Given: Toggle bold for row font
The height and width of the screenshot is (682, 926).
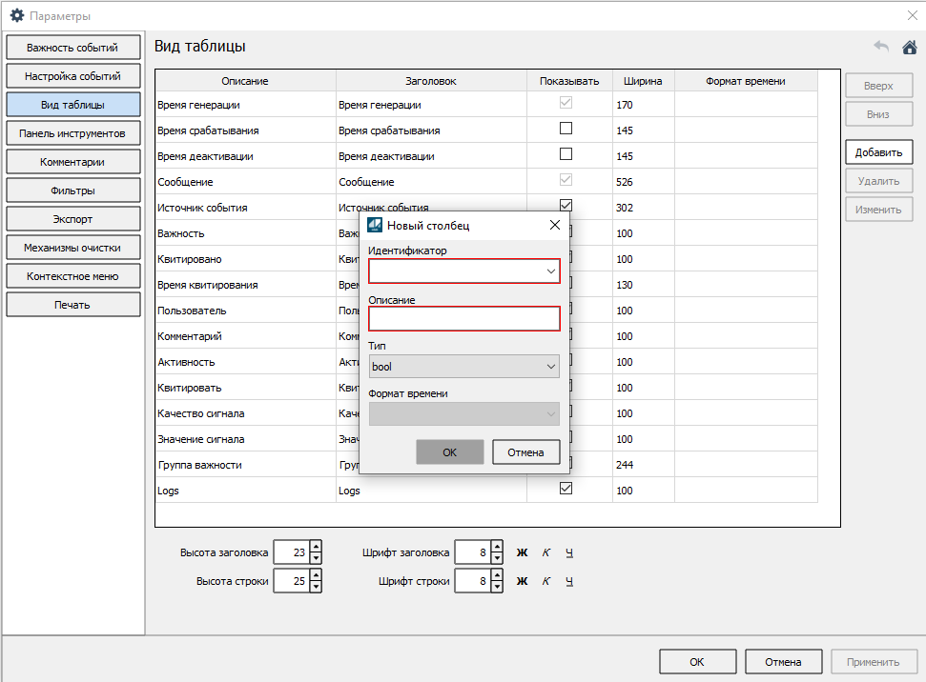Looking at the screenshot, I should [522, 581].
